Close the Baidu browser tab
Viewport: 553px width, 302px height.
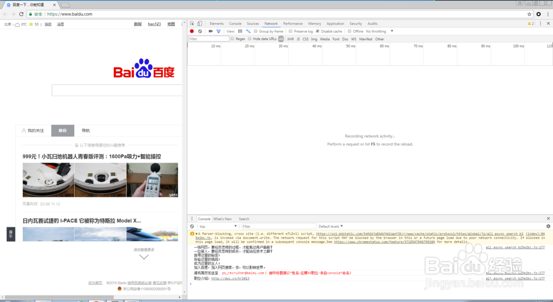pyautogui.click(x=54, y=5)
